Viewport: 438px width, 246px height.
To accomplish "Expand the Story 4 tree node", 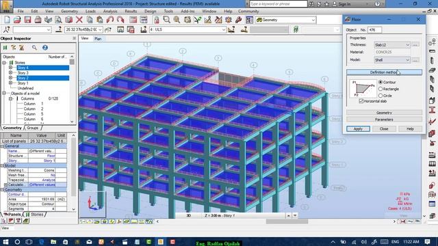I will [x=10, y=68].
